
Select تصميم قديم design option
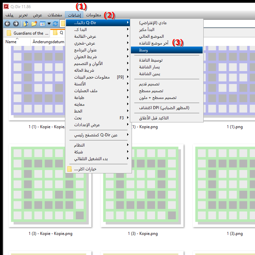click(x=167, y=84)
